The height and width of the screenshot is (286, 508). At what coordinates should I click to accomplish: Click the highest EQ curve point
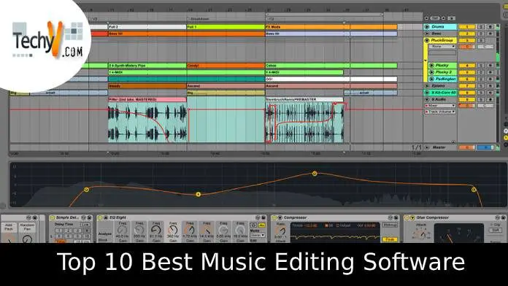click(x=315, y=174)
